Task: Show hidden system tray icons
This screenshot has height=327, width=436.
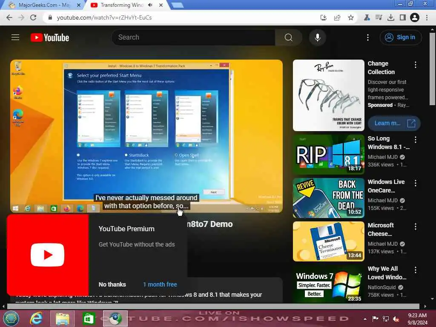Action: pos(365,319)
